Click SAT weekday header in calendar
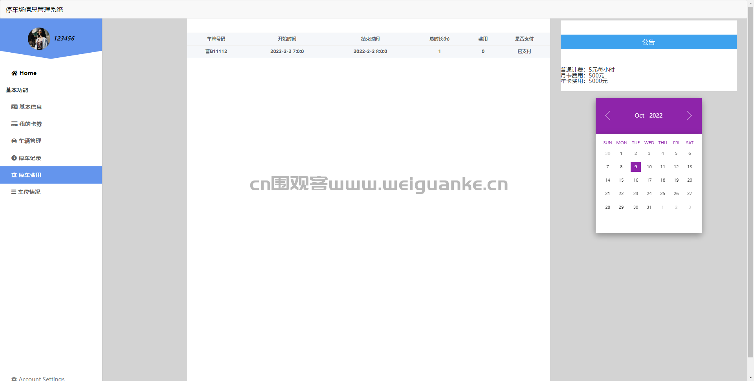Viewport: 754px width, 381px height. tap(690, 143)
